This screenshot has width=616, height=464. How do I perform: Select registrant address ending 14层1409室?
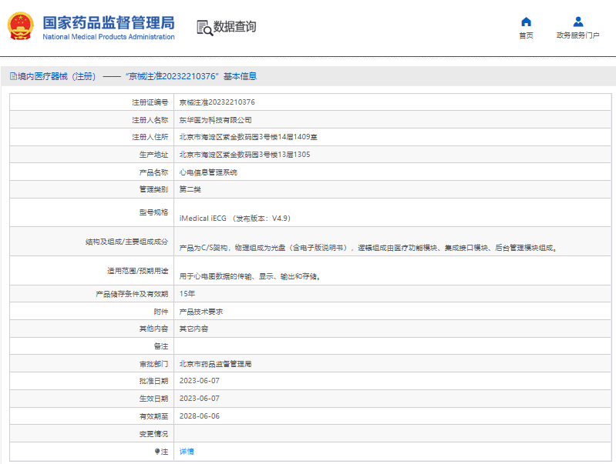coord(248,137)
